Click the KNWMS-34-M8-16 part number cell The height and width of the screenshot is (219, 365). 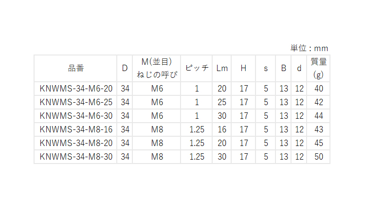coord(75,129)
